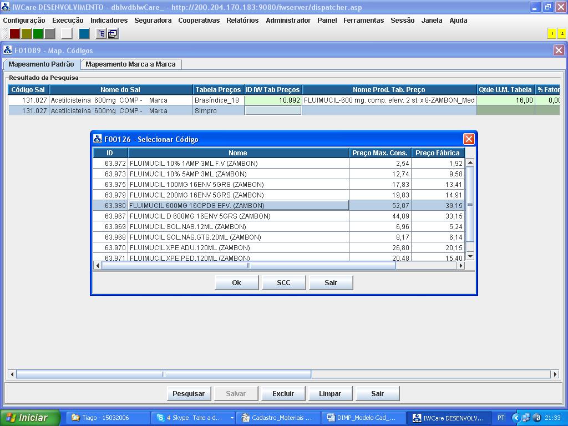Click the gray toolbar square
This screenshot has height=426, width=568.
[x=49, y=34]
